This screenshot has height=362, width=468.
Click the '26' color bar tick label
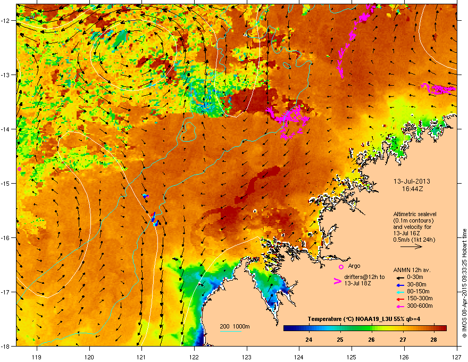click(372, 340)
